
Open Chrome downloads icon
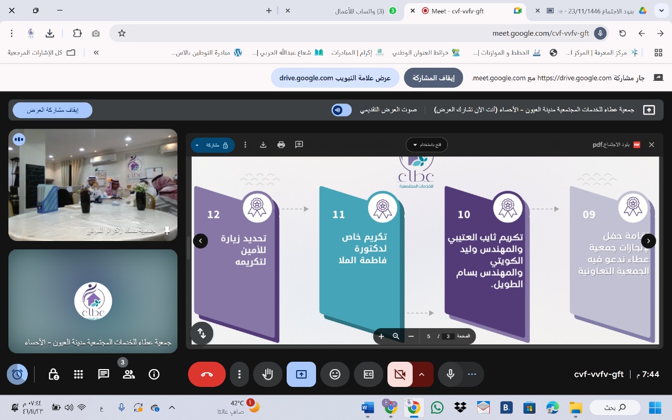click(50, 33)
